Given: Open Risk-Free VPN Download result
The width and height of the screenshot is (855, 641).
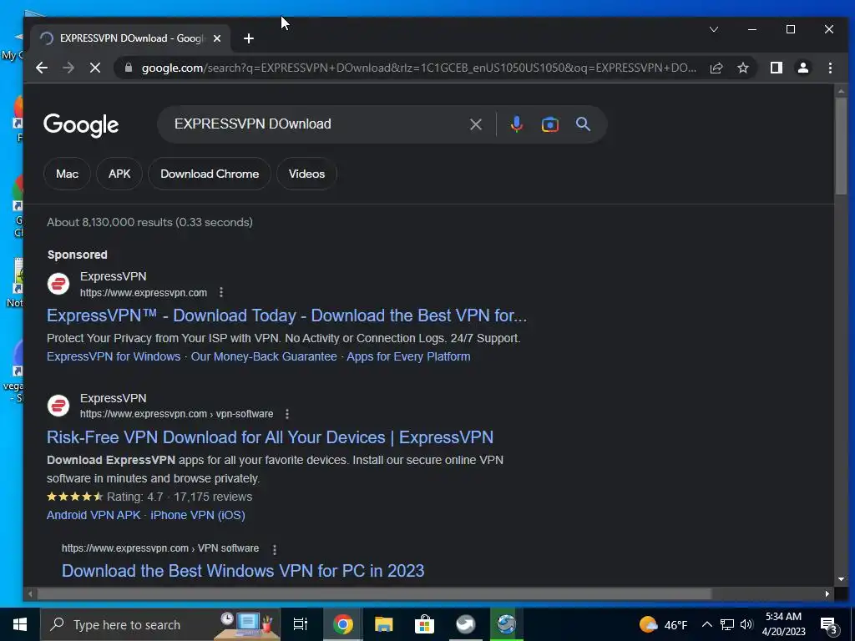Looking at the screenshot, I should [270, 437].
